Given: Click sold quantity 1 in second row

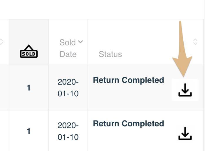Looking at the screenshot, I should [28, 131].
